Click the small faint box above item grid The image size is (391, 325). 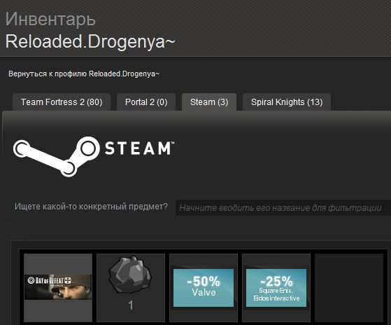click(15, 231)
